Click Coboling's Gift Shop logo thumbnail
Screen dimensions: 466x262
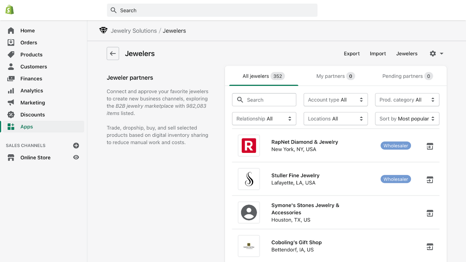coord(249,246)
